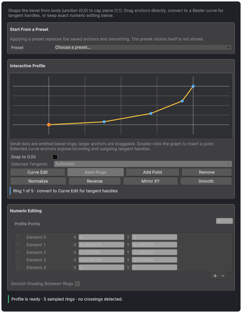Remove a profile point with minus button
This screenshot has width=242, height=313.
[x=223, y=276]
